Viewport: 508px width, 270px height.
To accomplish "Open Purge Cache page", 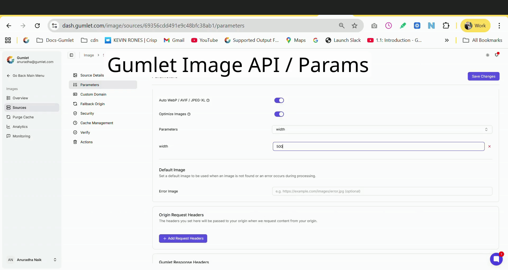I will [x=32, y=117].
